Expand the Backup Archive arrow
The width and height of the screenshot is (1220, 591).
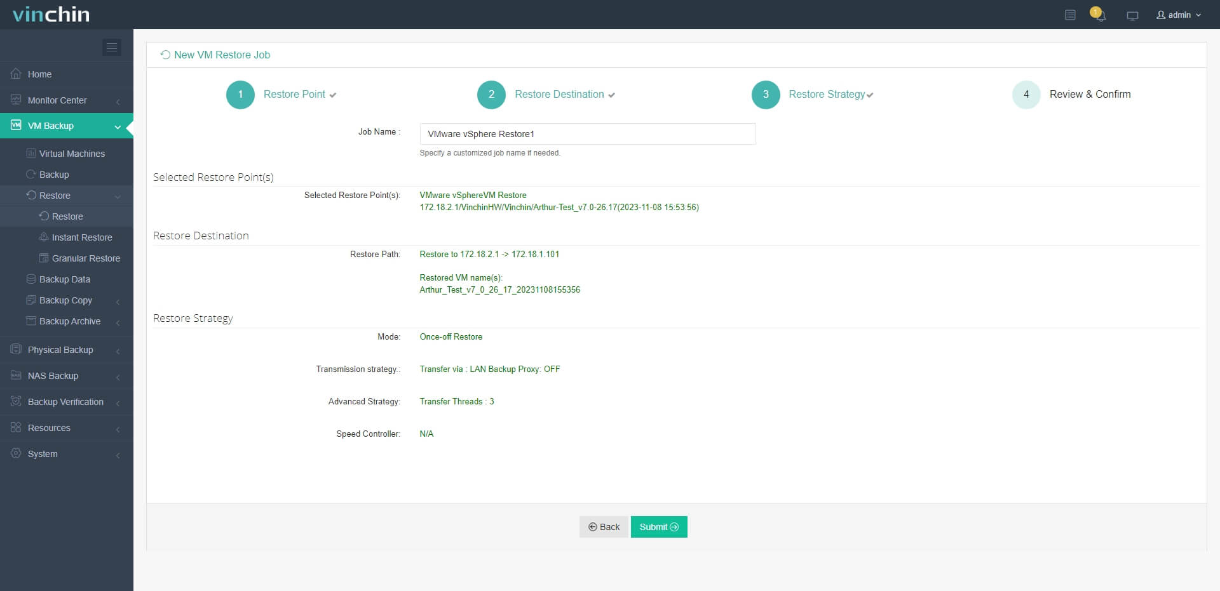coord(118,322)
